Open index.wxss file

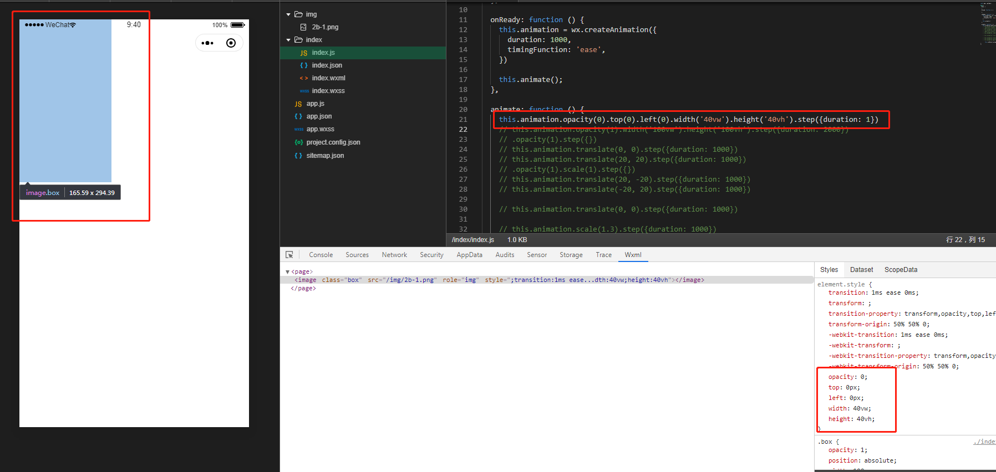[328, 91]
